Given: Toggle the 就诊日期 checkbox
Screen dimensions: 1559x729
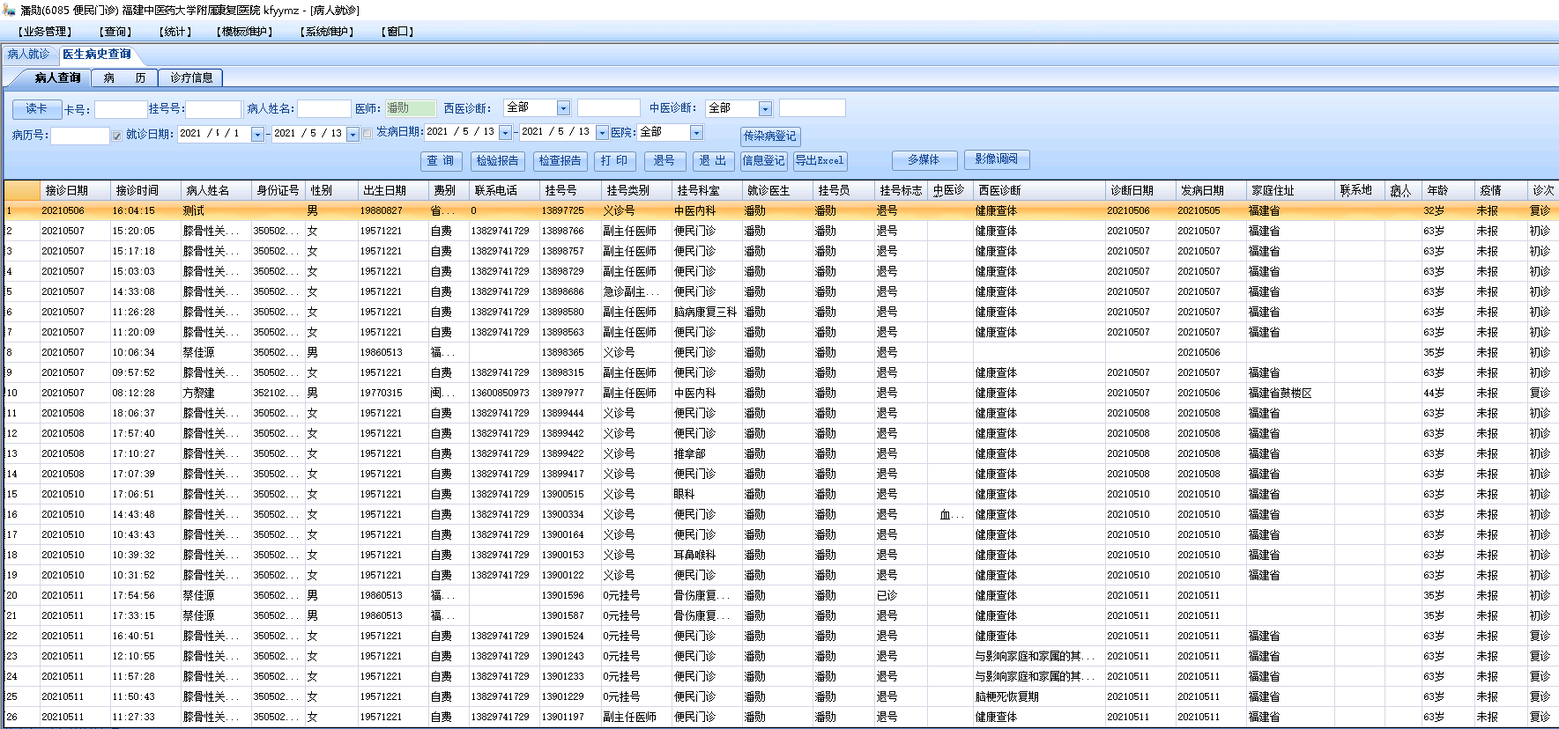Looking at the screenshot, I should coord(116,136).
